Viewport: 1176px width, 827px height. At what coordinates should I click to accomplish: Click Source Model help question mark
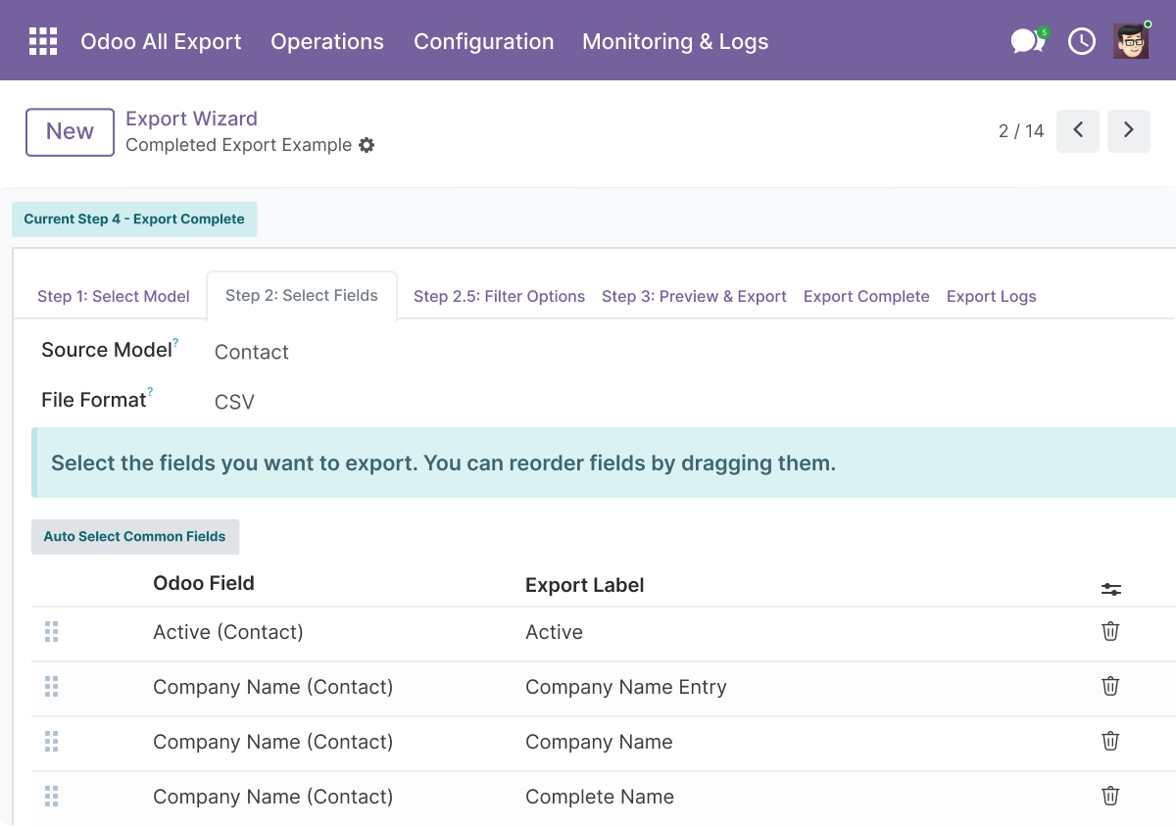click(x=176, y=343)
